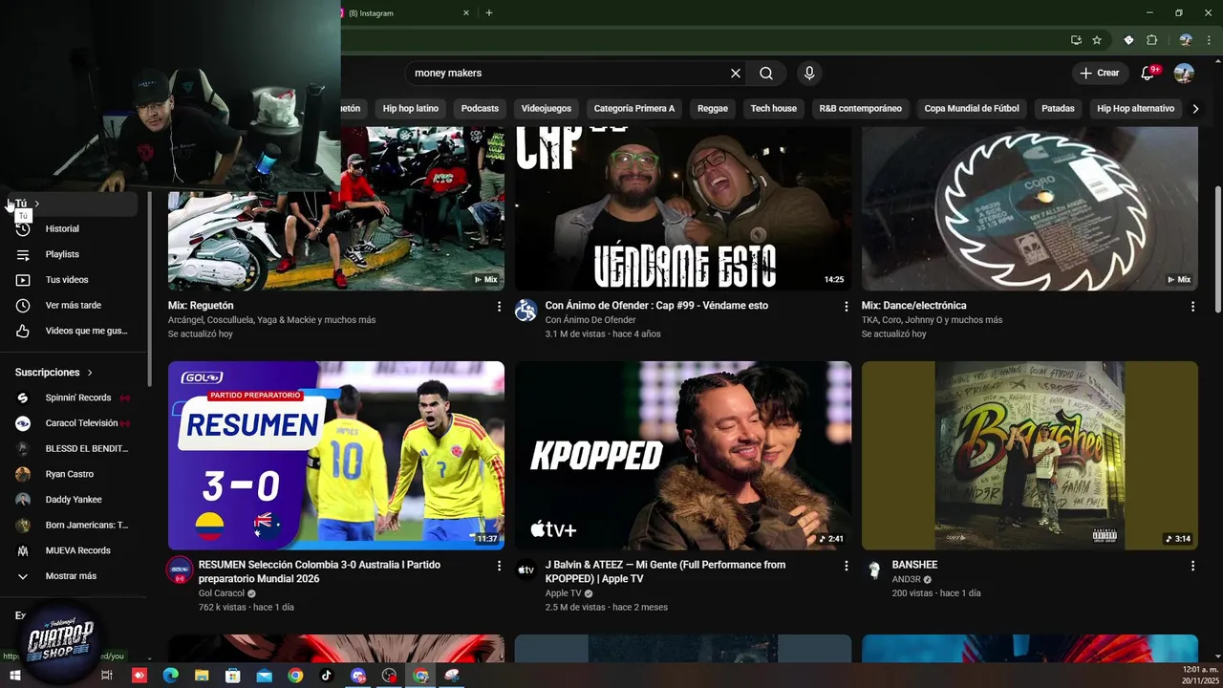Open options menu for Con Ánimo de Ofender video
Viewport: 1223px width, 688px height.
(x=846, y=306)
